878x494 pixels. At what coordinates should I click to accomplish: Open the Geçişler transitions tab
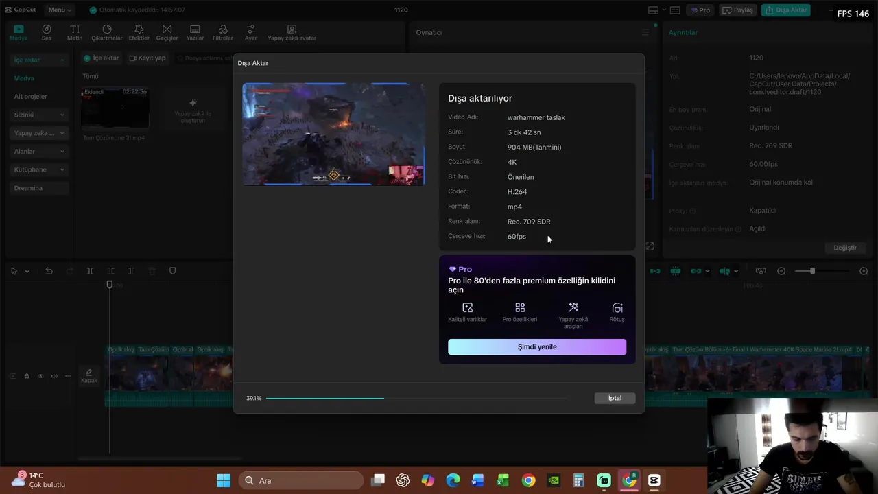click(x=167, y=32)
